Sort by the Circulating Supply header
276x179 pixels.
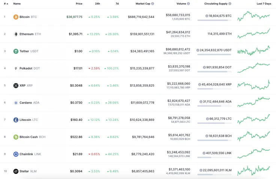tap(216, 3)
